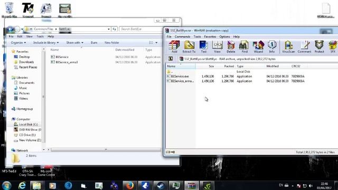Show archive Info in WinRAR
This screenshot has width=338, height=190.
pos(272,47)
